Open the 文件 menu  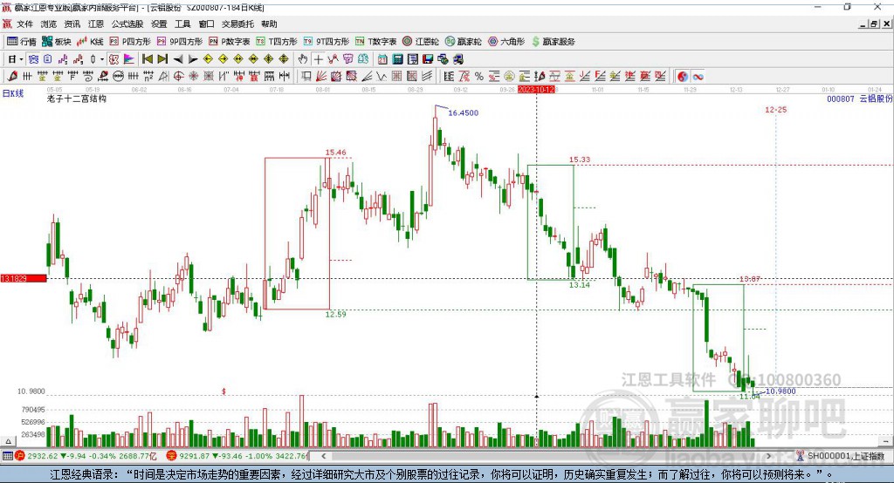[x=24, y=24]
